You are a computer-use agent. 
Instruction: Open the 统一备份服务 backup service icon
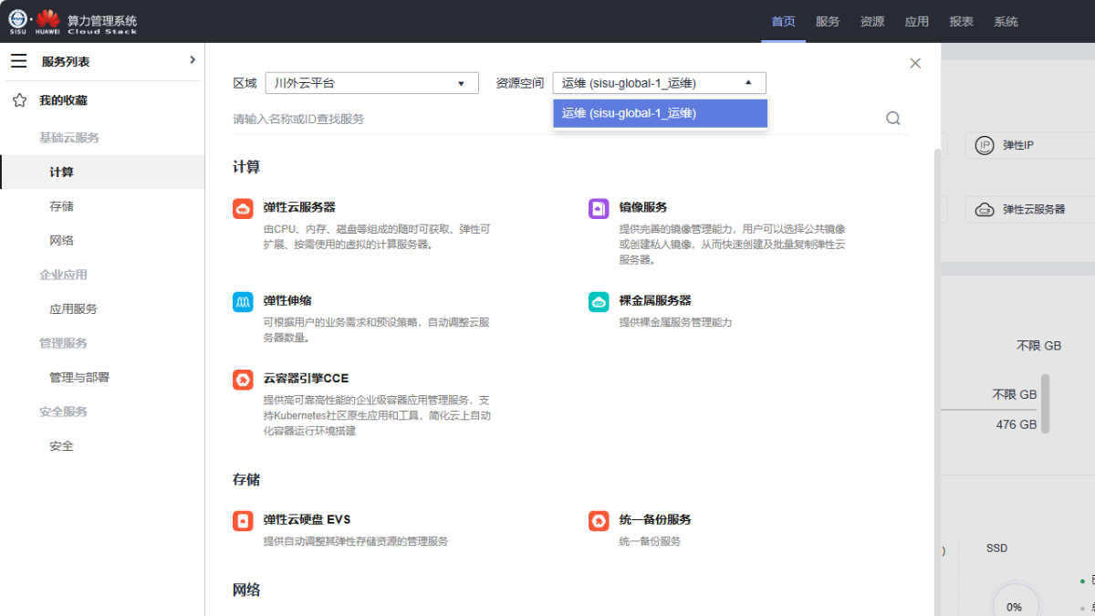[x=599, y=521]
